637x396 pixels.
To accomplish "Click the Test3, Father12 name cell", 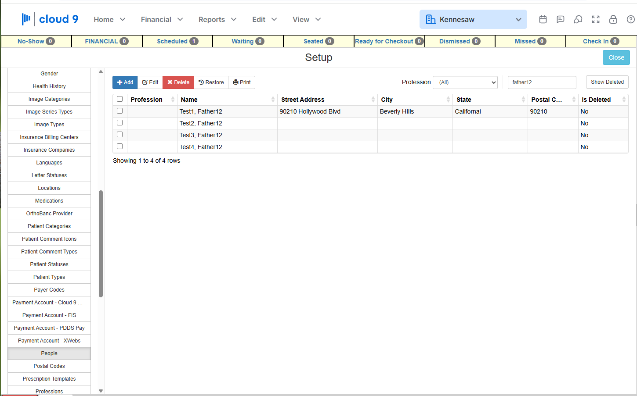I will pyautogui.click(x=227, y=135).
